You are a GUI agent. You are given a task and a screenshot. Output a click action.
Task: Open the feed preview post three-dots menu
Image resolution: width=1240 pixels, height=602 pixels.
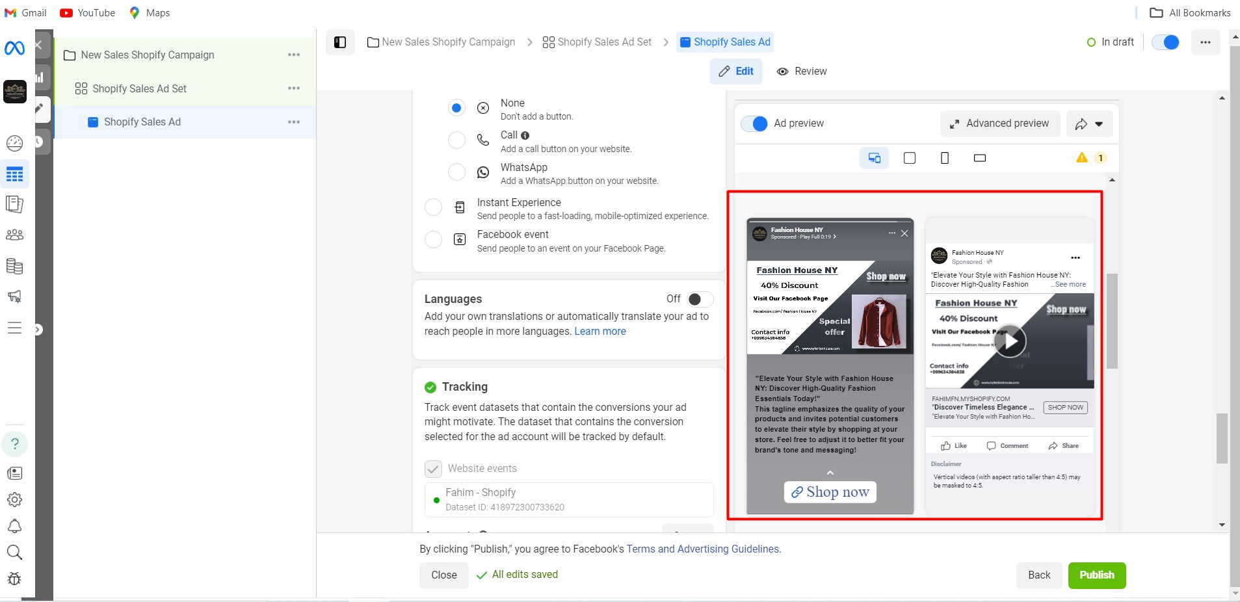coord(1075,257)
